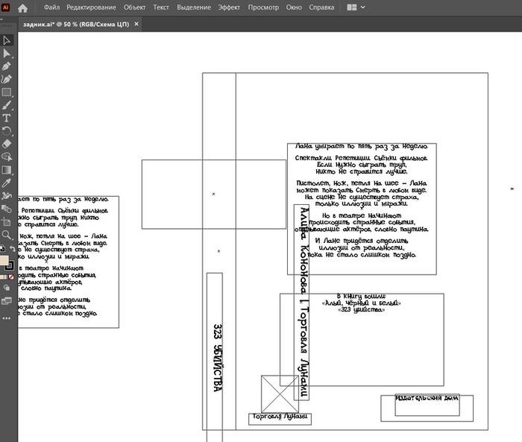Open the Файл menu
The image size is (522, 442).
point(51,7)
